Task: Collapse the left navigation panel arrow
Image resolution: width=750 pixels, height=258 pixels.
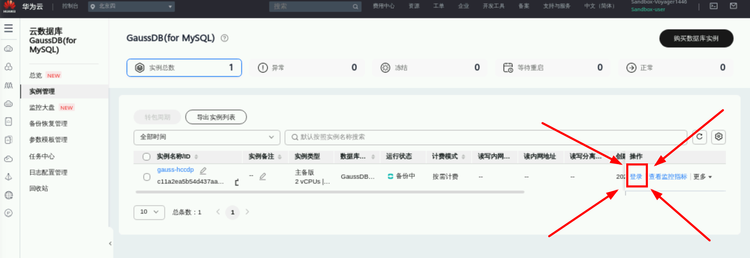Action: coord(110,243)
